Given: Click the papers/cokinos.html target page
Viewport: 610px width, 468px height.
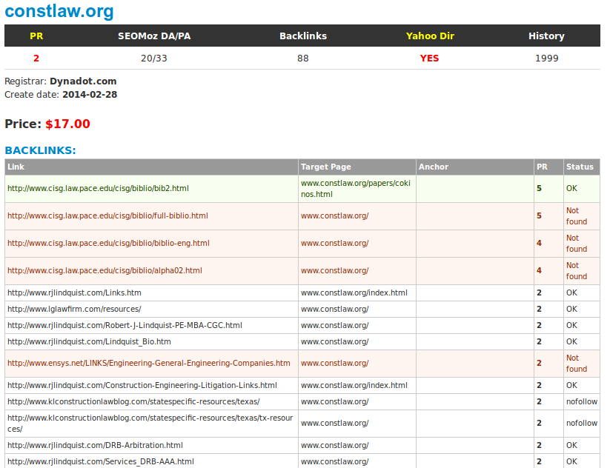Looking at the screenshot, I should tap(356, 189).
